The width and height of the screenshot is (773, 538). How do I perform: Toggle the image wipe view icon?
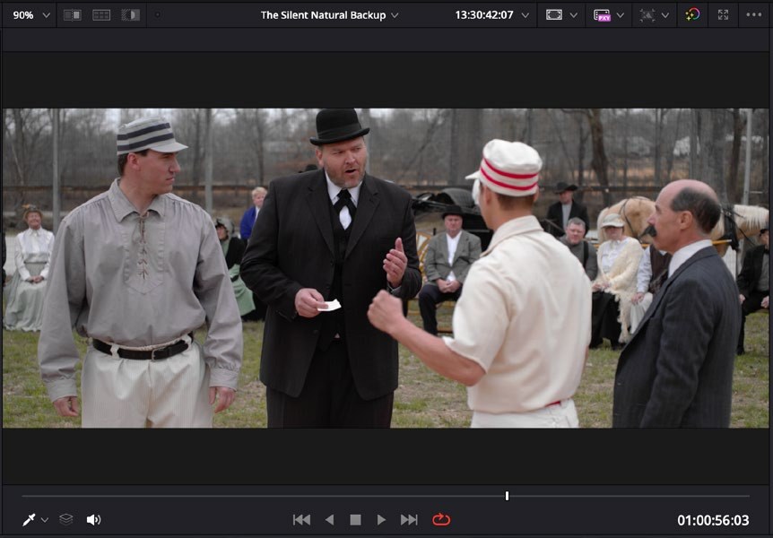pos(73,15)
